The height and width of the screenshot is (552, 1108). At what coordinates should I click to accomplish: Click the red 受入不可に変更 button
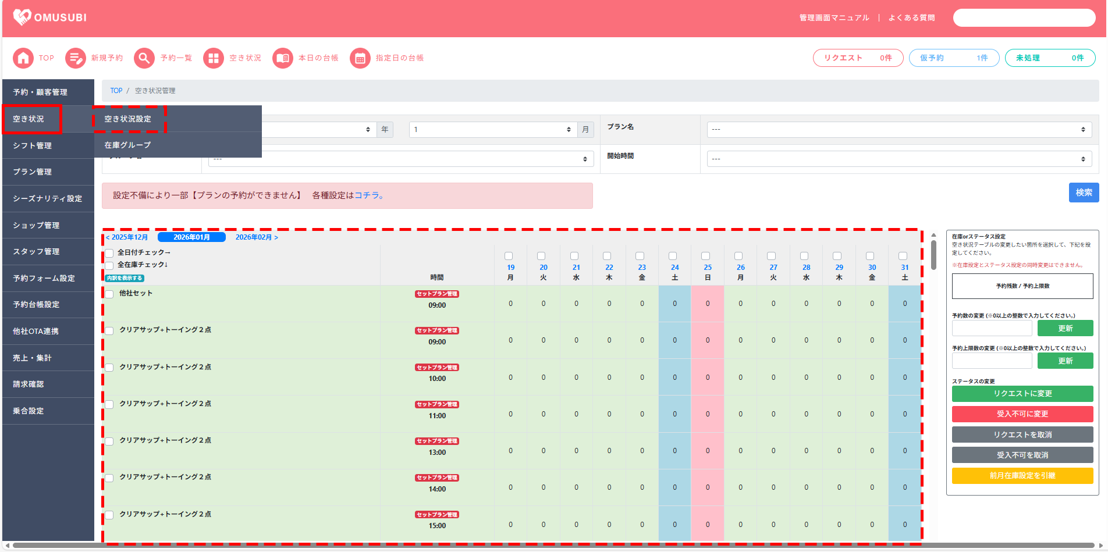click(1022, 414)
